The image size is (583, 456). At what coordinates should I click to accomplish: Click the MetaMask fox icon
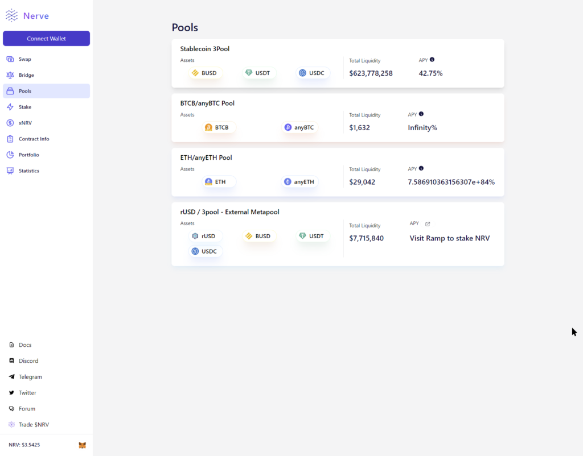(82, 445)
